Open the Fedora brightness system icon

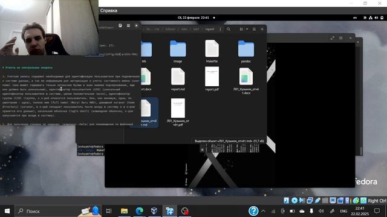(x=365, y=17)
